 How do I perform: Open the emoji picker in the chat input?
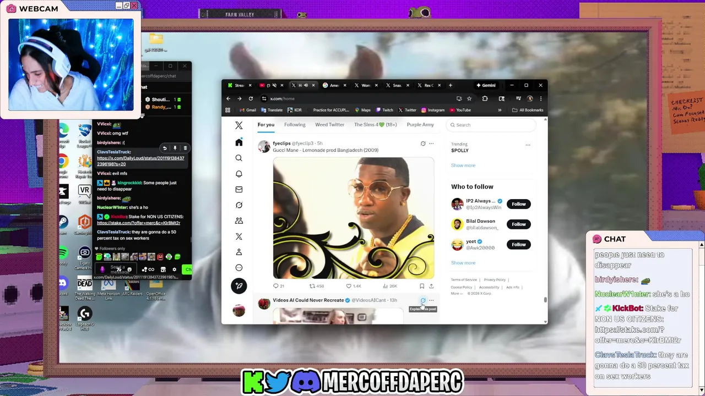[x=129, y=269]
